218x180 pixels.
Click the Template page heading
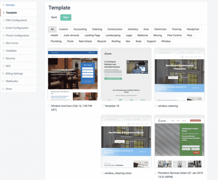(59, 8)
